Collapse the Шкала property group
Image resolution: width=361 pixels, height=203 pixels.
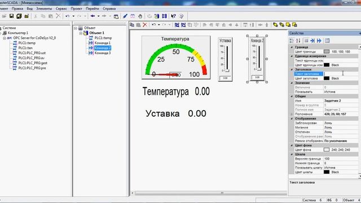292,154
